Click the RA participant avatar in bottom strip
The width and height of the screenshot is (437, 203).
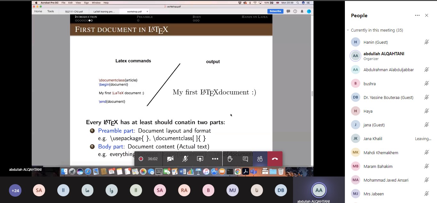click(x=184, y=191)
